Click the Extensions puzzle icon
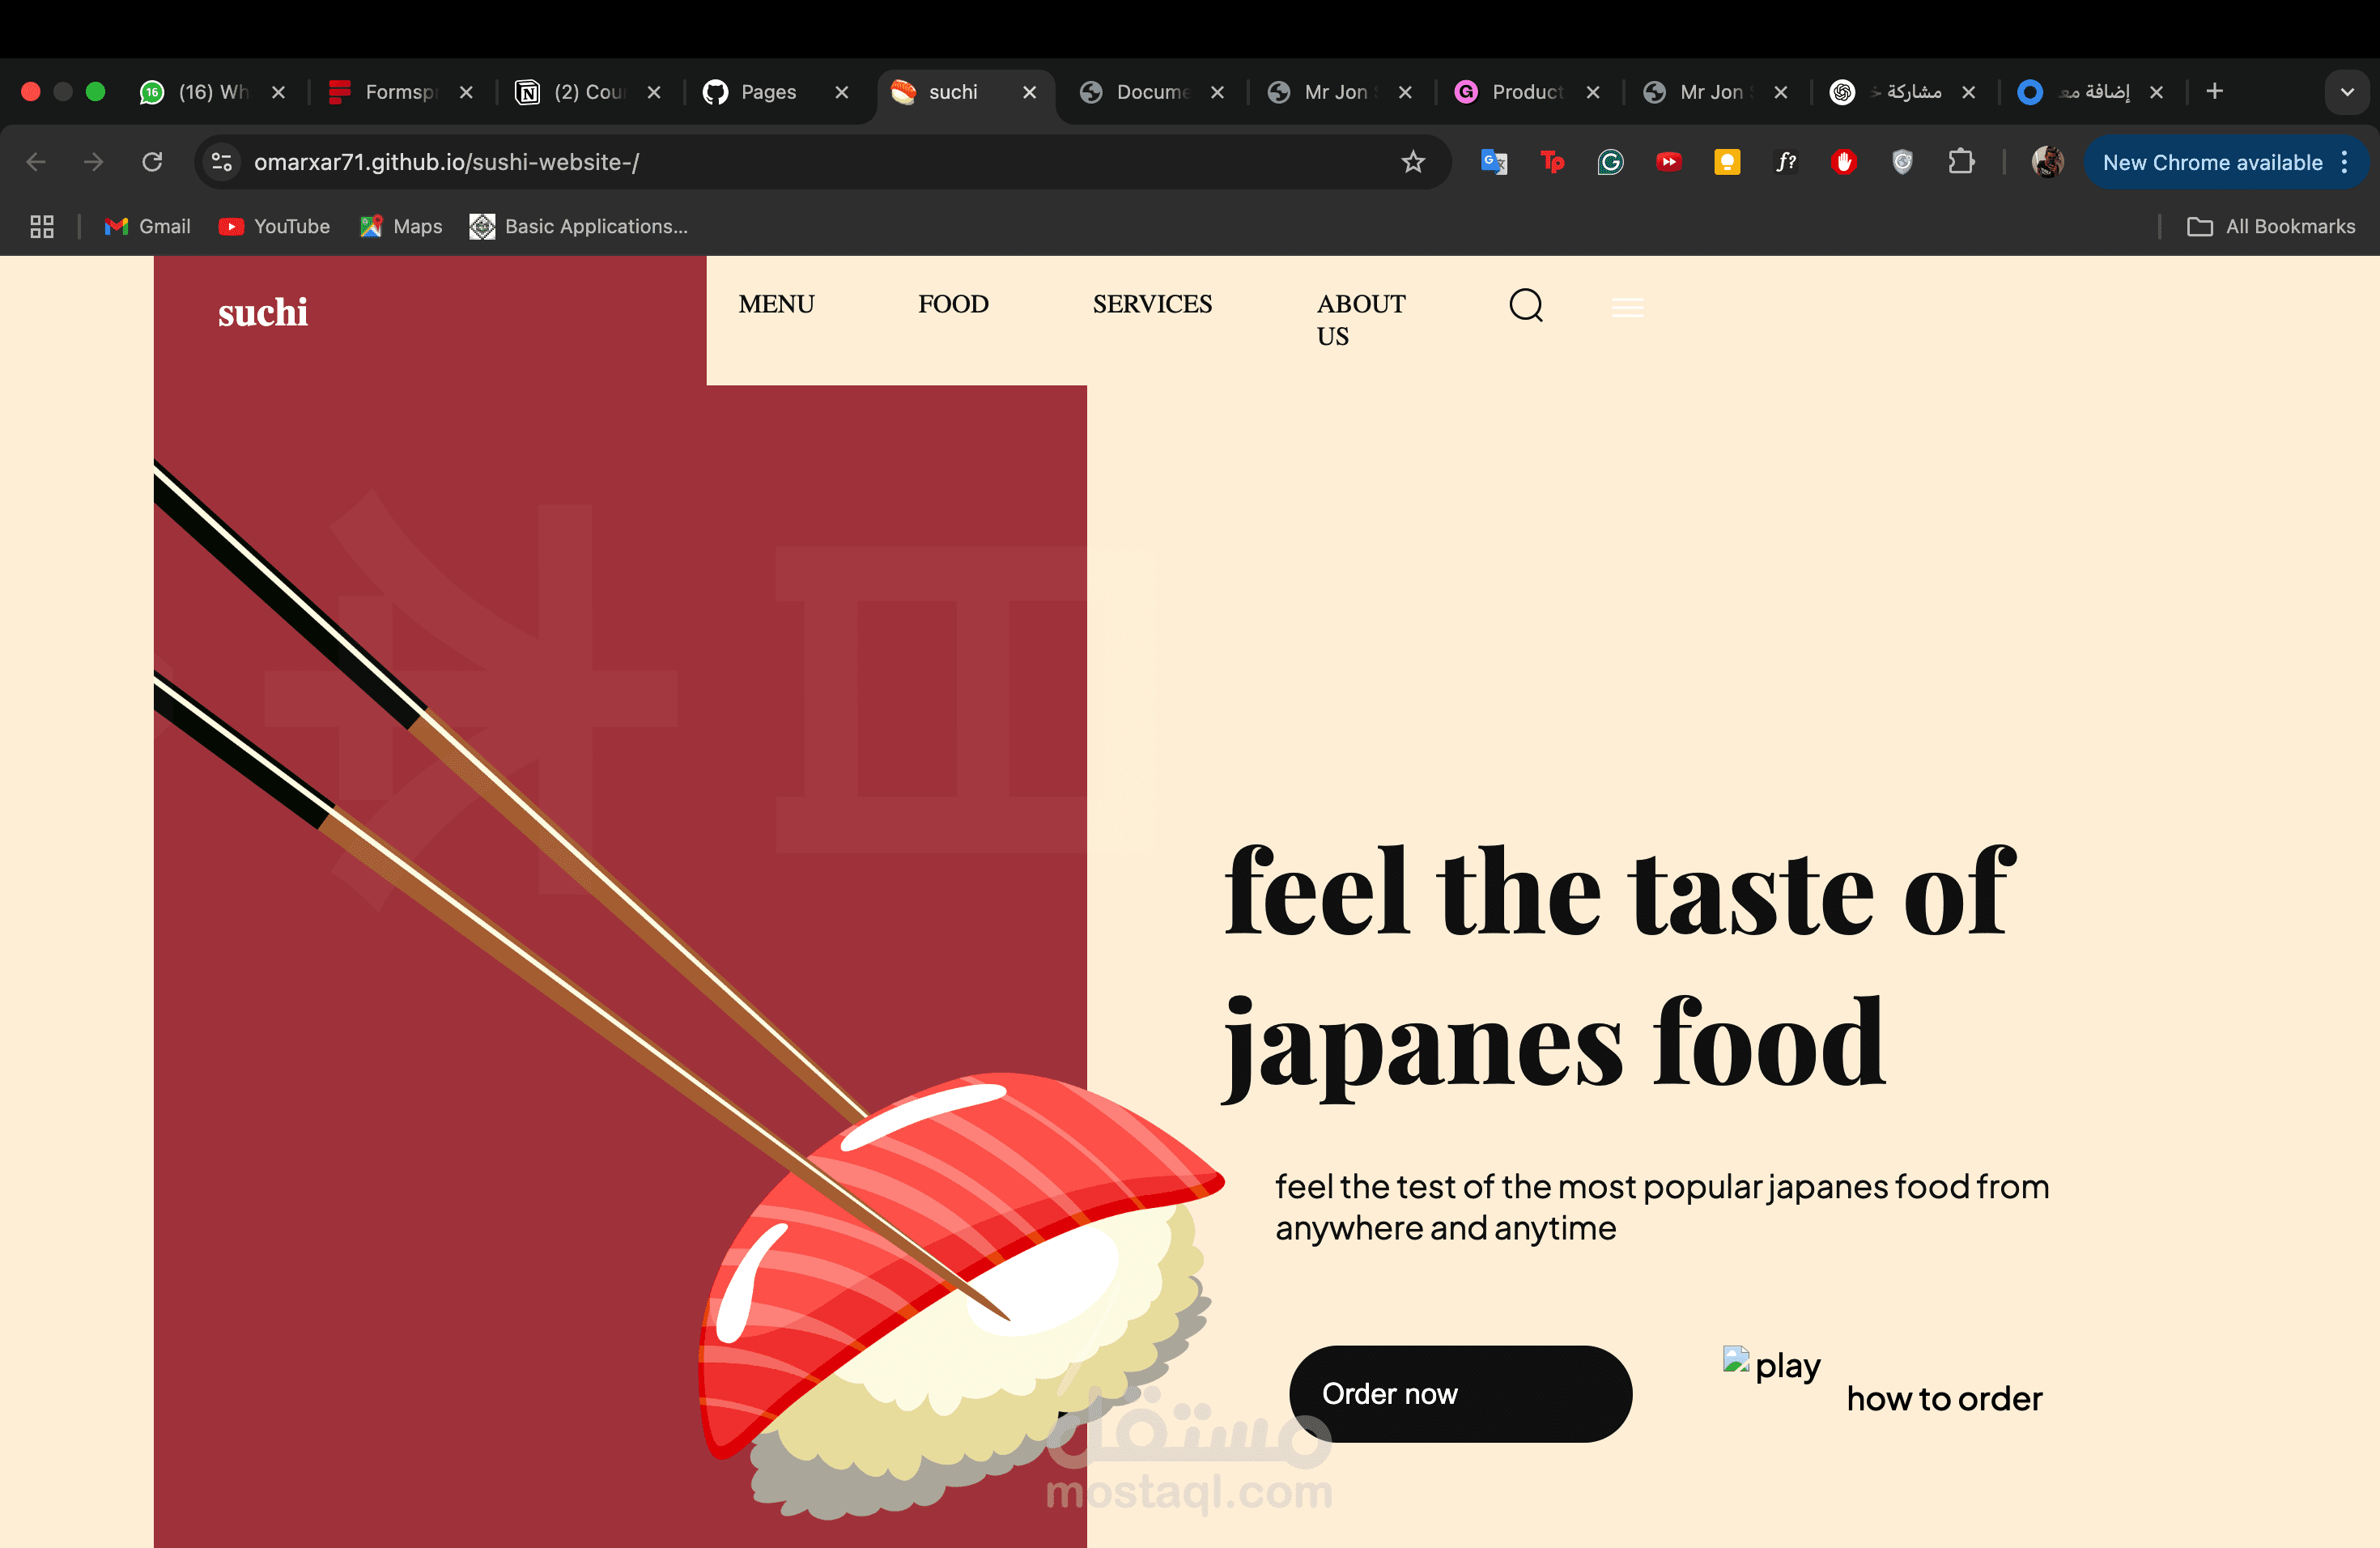The image size is (2380, 1548). 1962,162
